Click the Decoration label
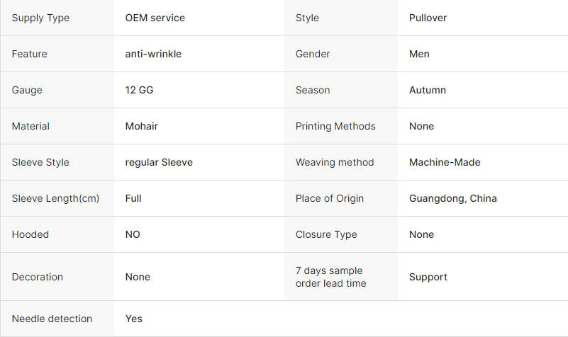568x337 pixels. 38,277
